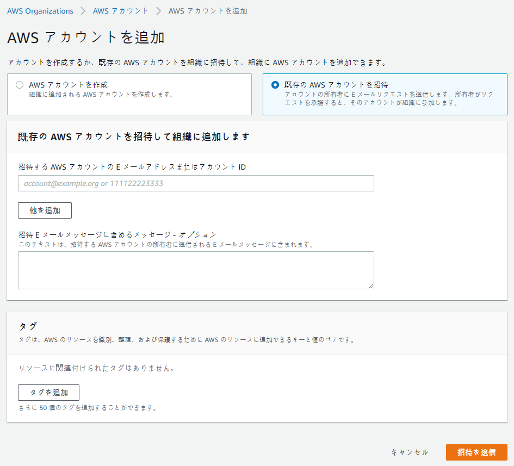This screenshot has width=514, height=466.
Task: Open the AWS アカウント breadcrumb link
Action: coord(121,11)
